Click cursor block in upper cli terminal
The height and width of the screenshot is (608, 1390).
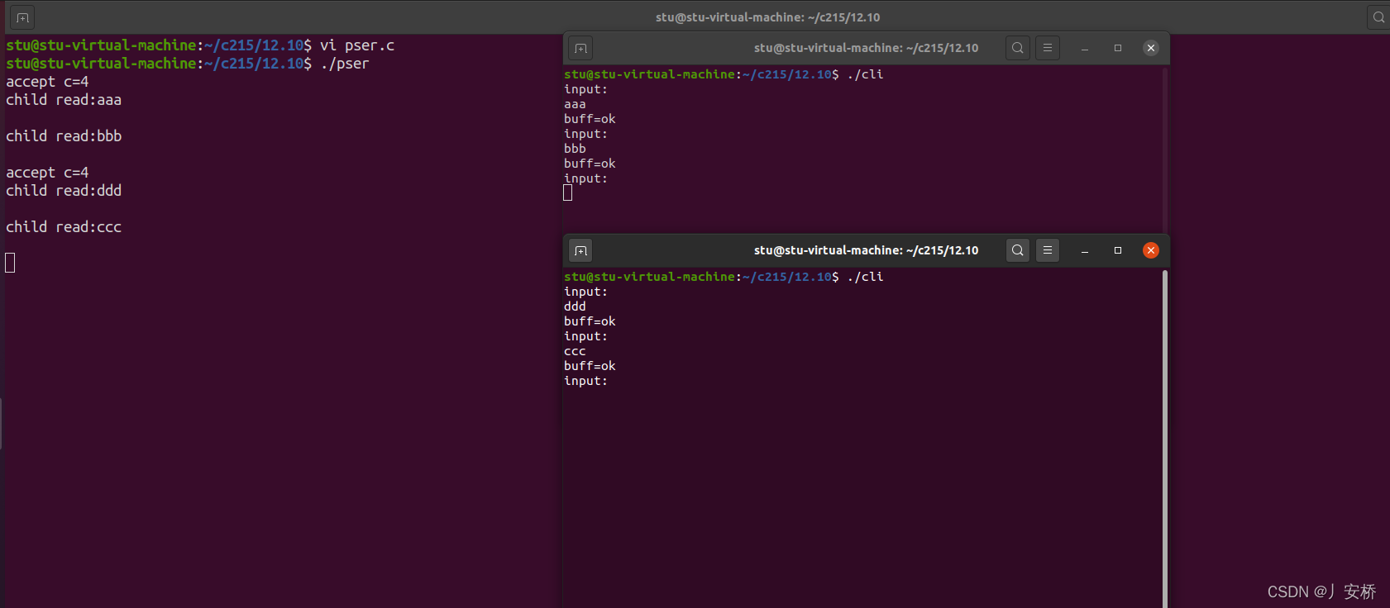[568, 192]
